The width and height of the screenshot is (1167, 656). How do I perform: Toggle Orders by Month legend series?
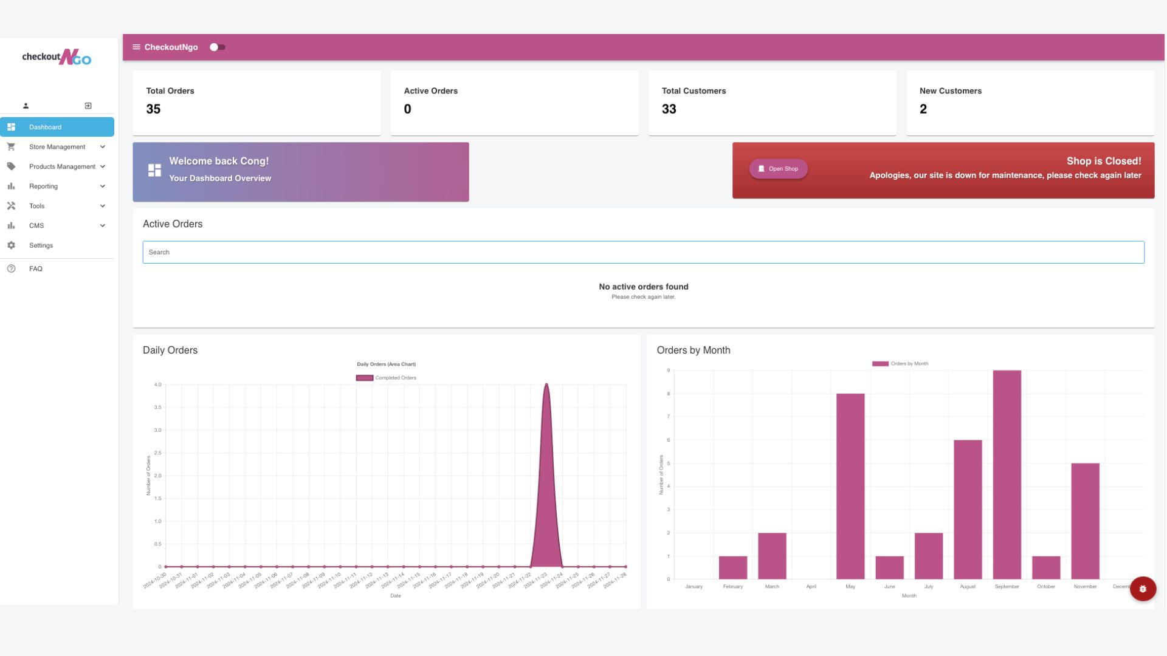(900, 364)
